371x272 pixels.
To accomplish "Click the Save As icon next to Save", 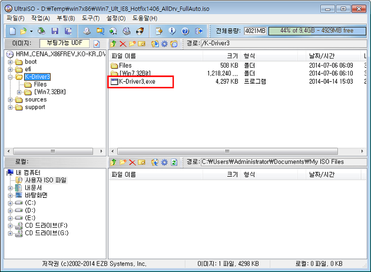I will pyautogui.click(x=68, y=31).
